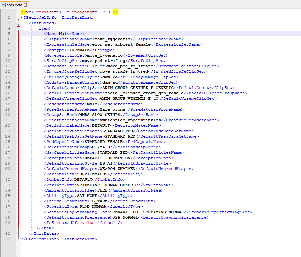Click the Male_prone value
The height and width of the screenshot is (257, 301).
113,109
